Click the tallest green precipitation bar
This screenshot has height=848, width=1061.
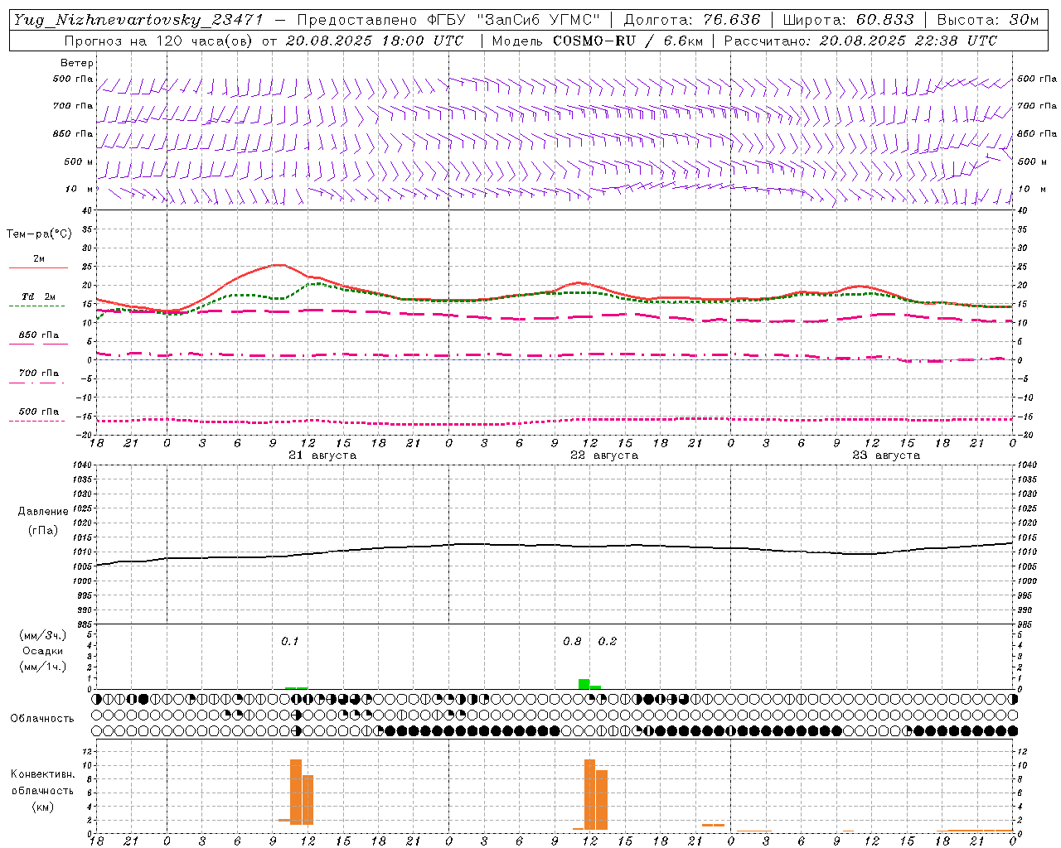click(584, 684)
